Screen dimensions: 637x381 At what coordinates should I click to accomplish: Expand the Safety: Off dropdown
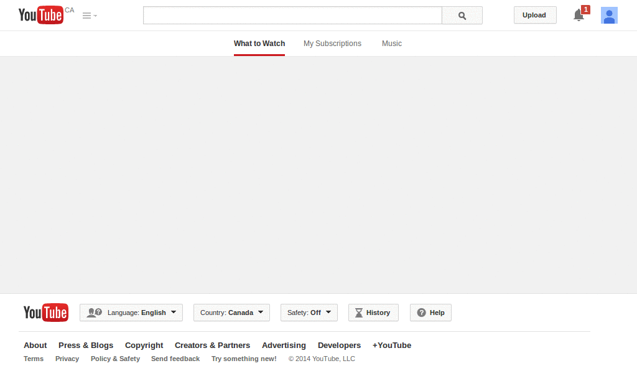click(309, 313)
